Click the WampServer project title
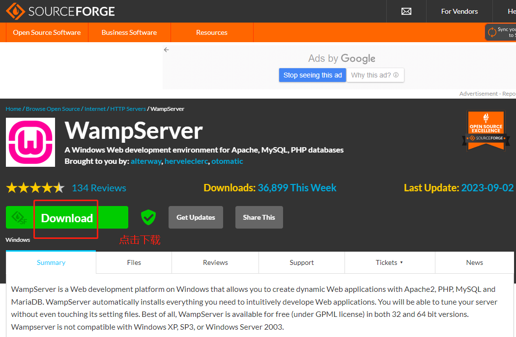The image size is (516, 337). (x=134, y=130)
